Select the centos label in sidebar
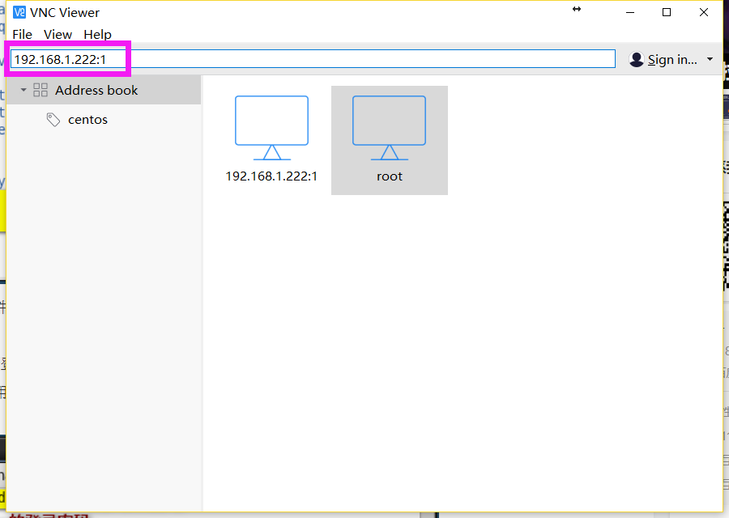 (x=87, y=120)
